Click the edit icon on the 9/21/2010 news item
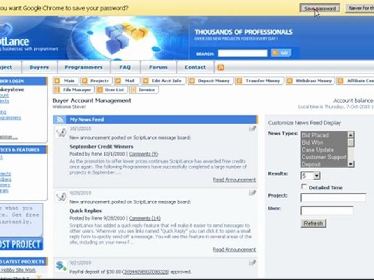This screenshot has width=374, height=280. pyautogui.click(x=252, y=262)
